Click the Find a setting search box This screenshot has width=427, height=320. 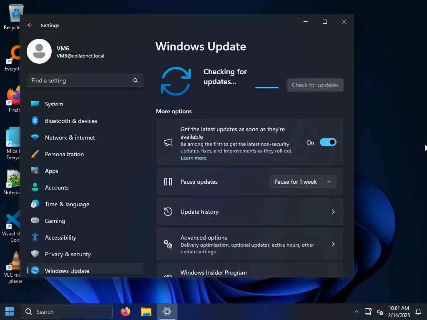[85, 80]
